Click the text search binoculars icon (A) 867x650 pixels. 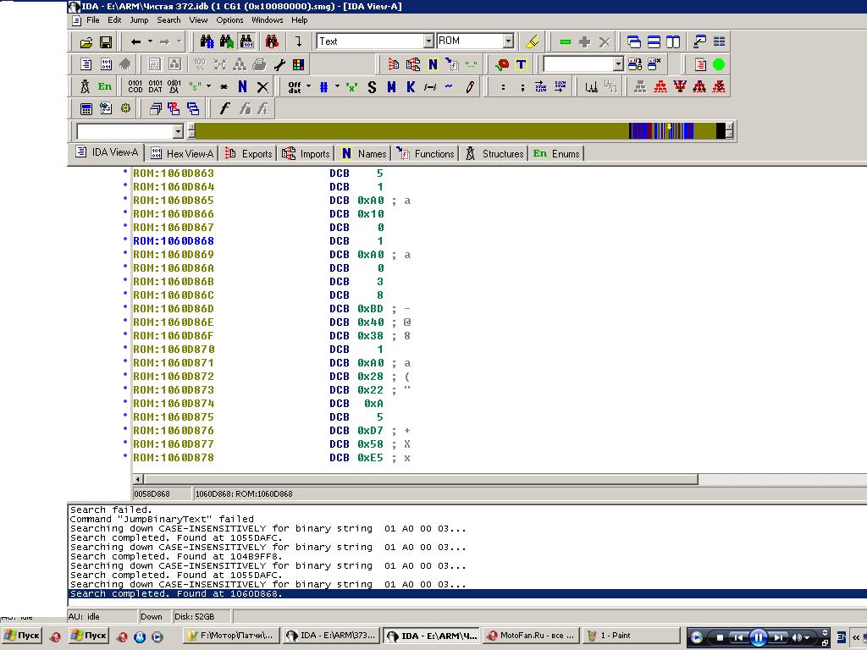click(x=227, y=41)
